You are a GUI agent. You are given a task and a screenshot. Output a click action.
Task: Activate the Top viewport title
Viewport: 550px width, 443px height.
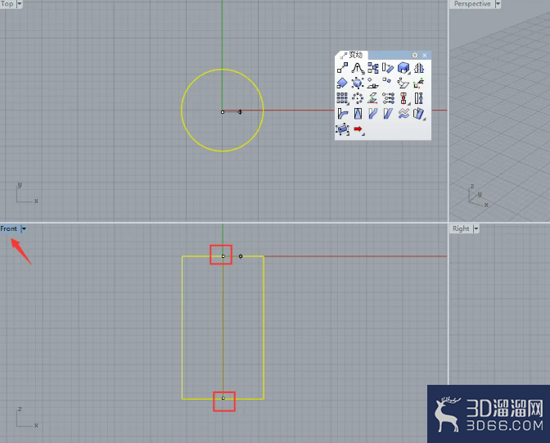[x=7, y=4]
